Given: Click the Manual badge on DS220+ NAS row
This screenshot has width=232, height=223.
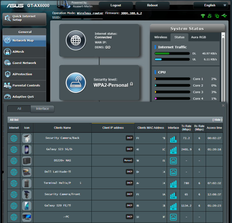Looking at the screenshot, I should [128, 160].
